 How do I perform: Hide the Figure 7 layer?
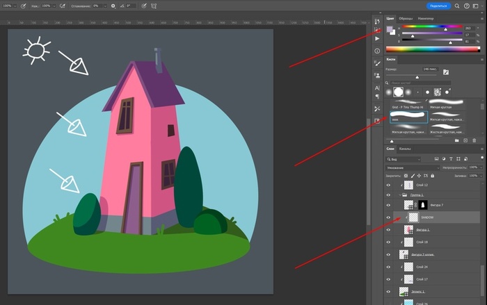coord(389,206)
